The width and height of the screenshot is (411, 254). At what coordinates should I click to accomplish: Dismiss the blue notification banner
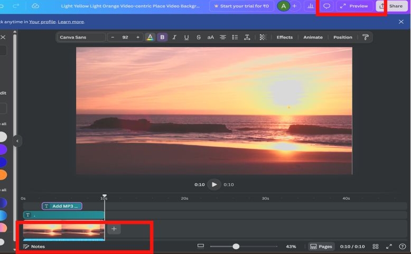[x=401, y=22]
